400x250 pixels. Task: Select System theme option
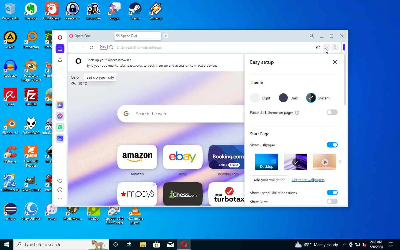(x=318, y=98)
